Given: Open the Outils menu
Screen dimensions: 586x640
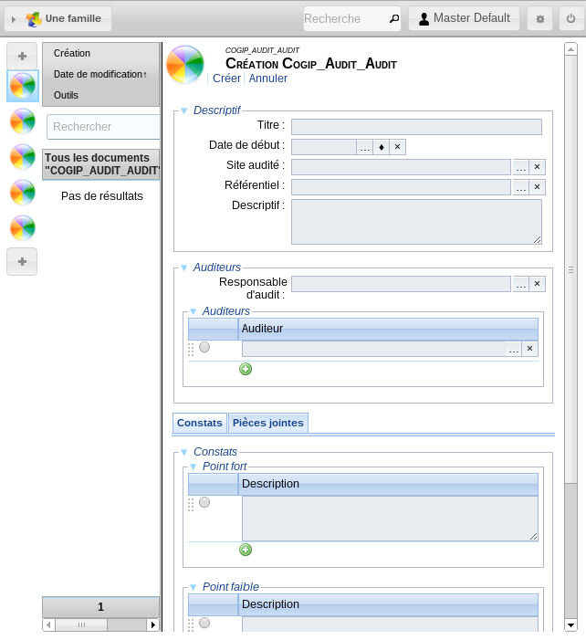Looking at the screenshot, I should point(66,95).
